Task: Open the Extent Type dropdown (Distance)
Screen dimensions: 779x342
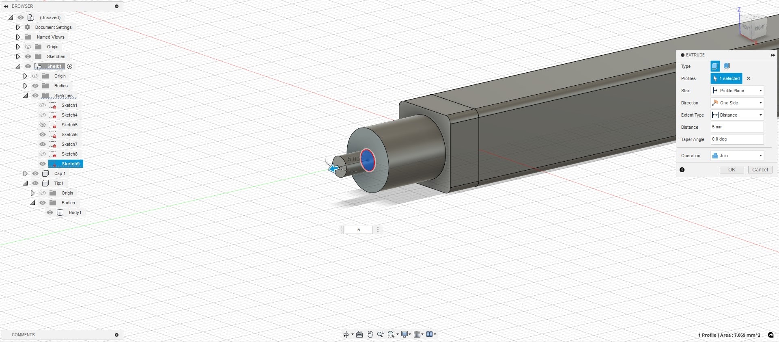Action: click(x=737, y=115)
